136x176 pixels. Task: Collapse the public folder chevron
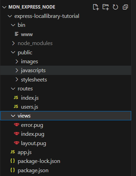[13, 52]
